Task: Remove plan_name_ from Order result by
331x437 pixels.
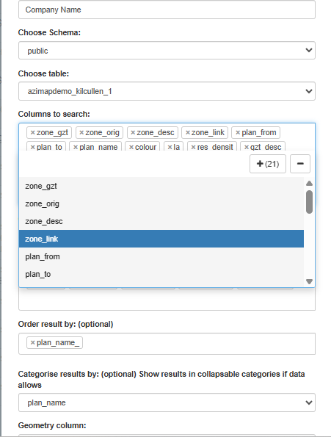Action: coord(32,343)
